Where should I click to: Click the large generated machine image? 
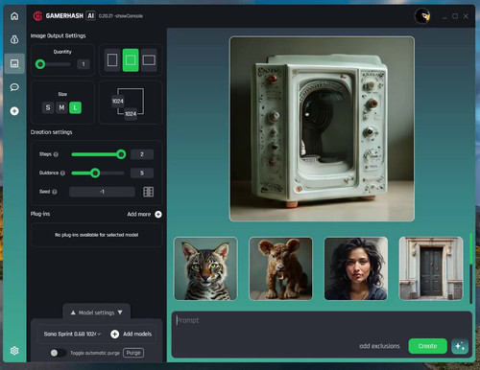[322, 128]
